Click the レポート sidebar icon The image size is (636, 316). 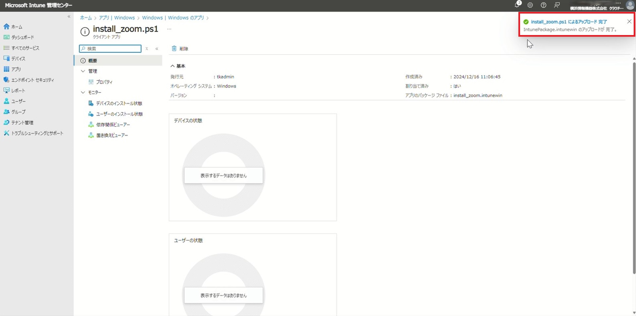coord(6,90)
